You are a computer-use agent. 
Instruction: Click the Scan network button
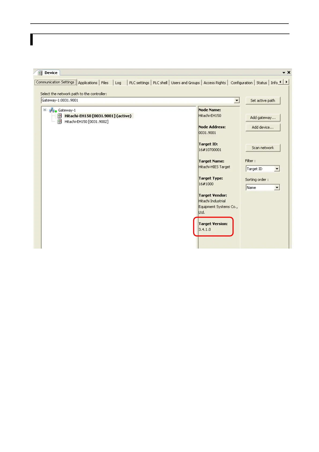point(263,148)
